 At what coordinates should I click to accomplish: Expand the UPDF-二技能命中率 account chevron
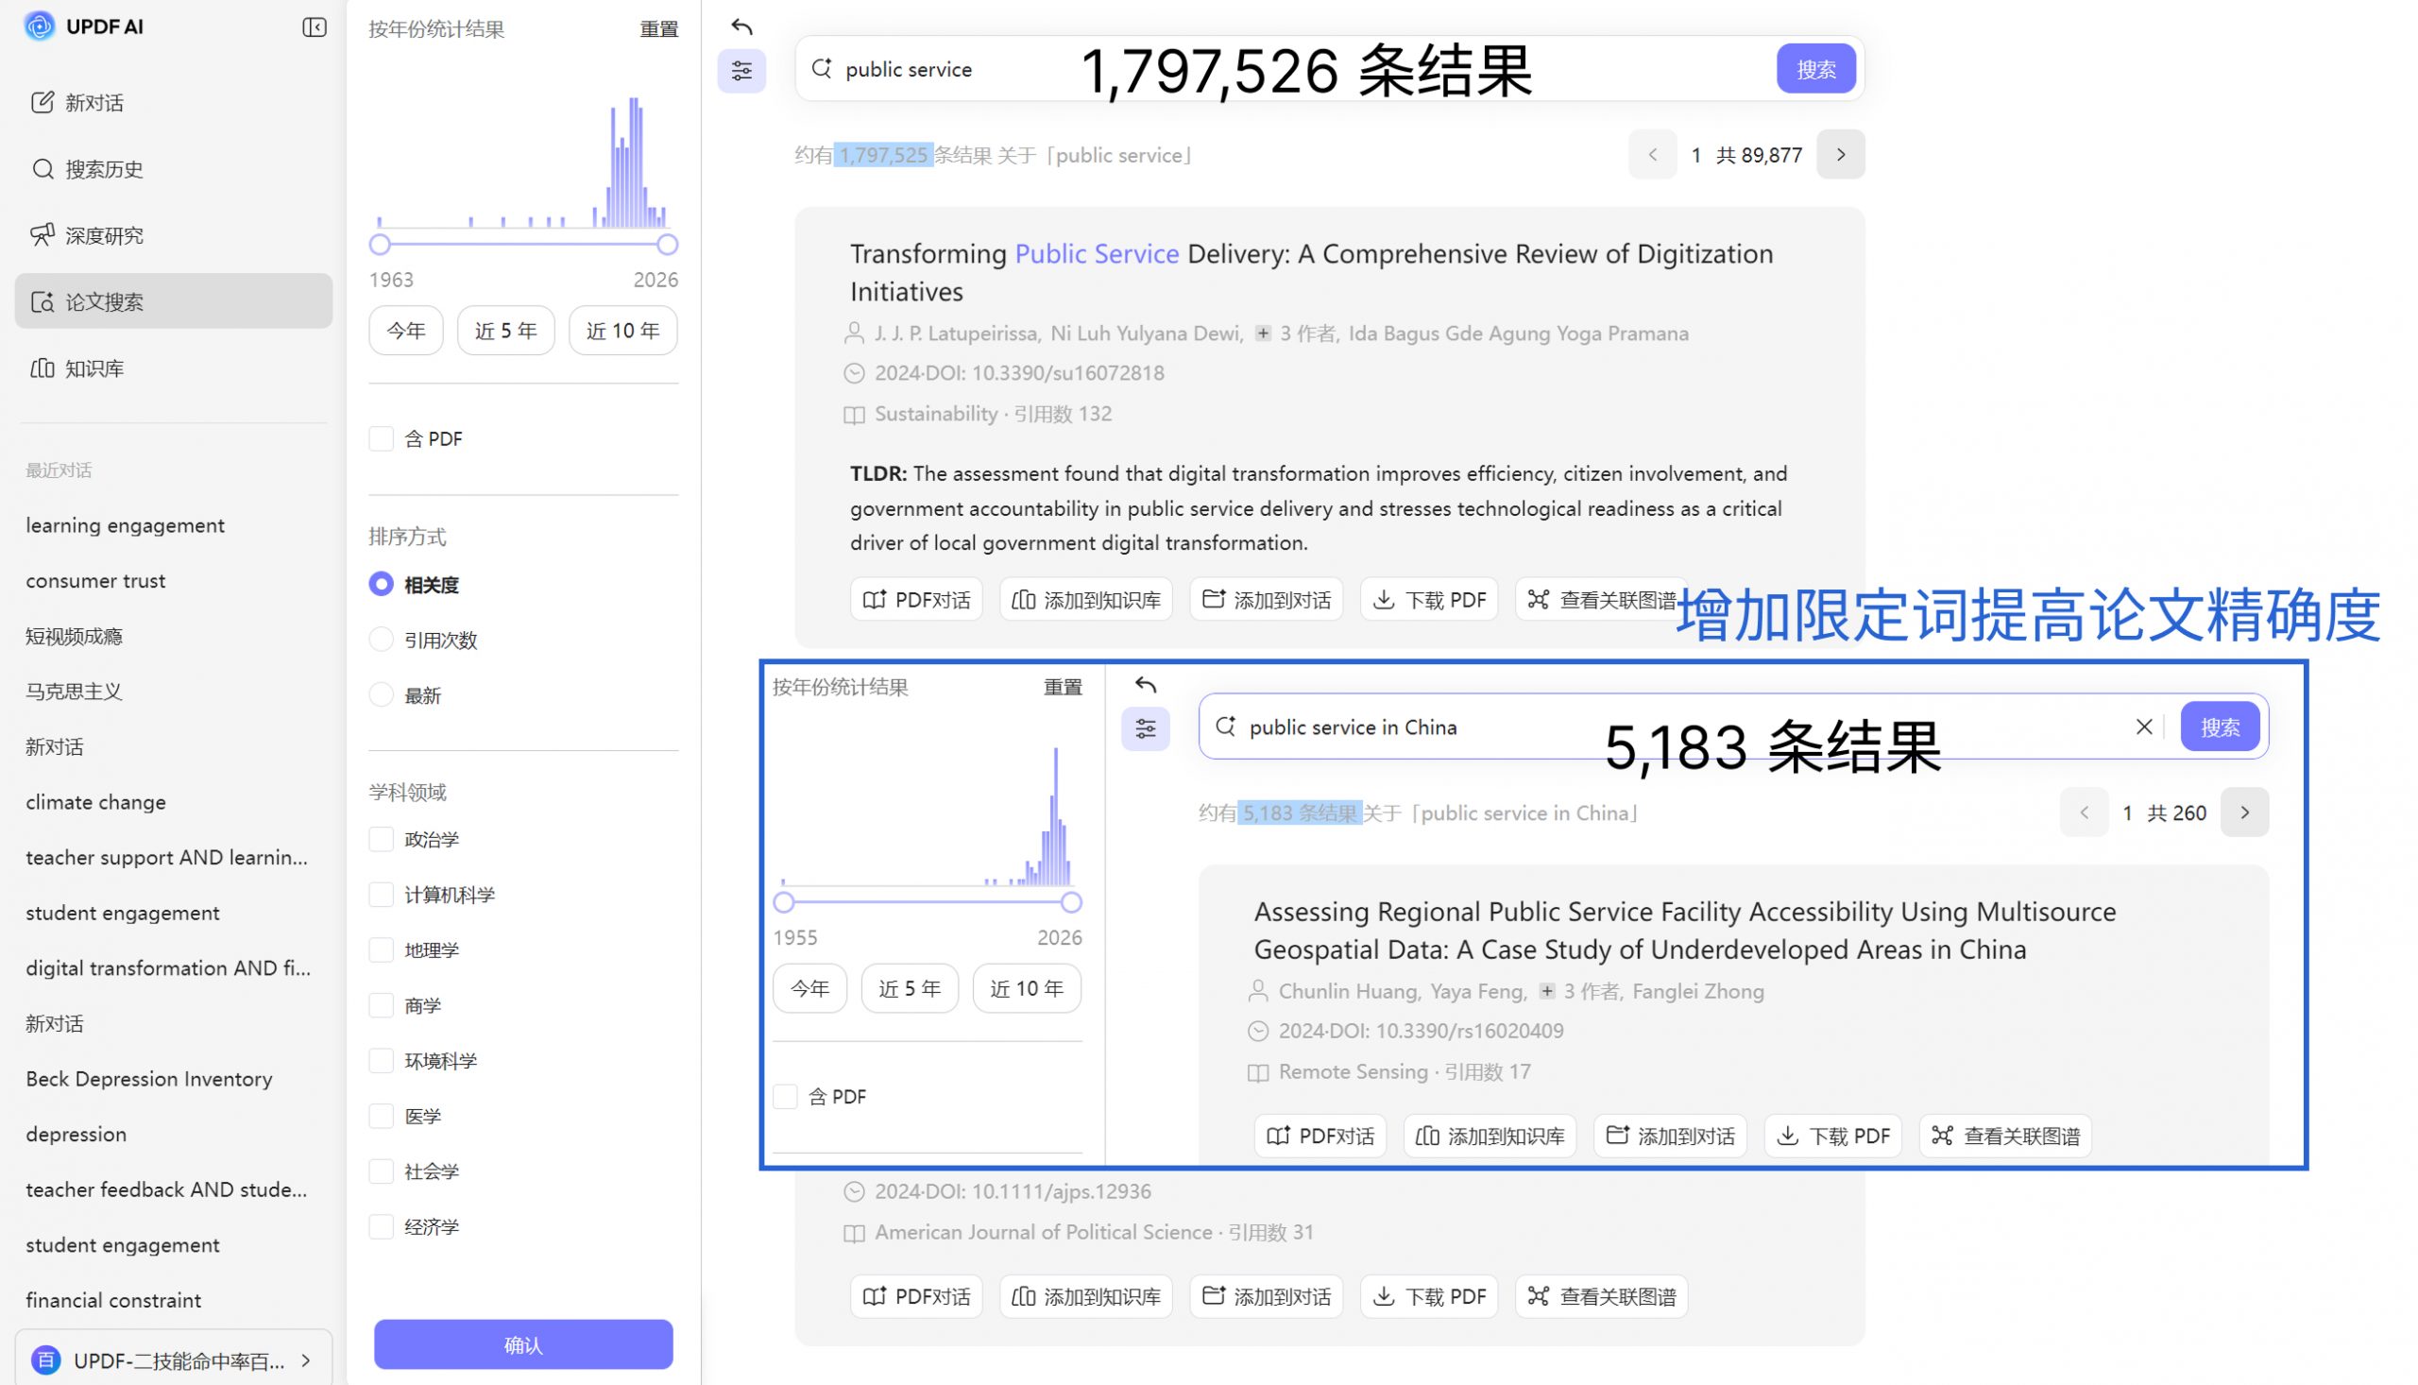tap(306, 1360)
